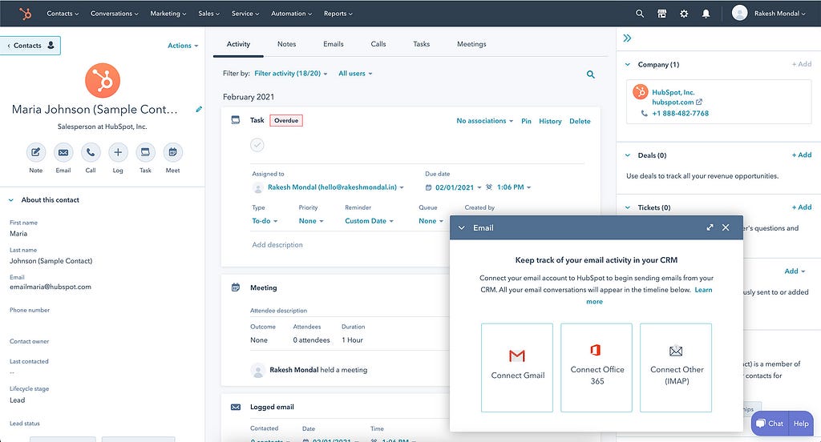821x442 pixels.
Task: Open the Conversations menu
Action: pyautogui.click(x=114, y=14)
